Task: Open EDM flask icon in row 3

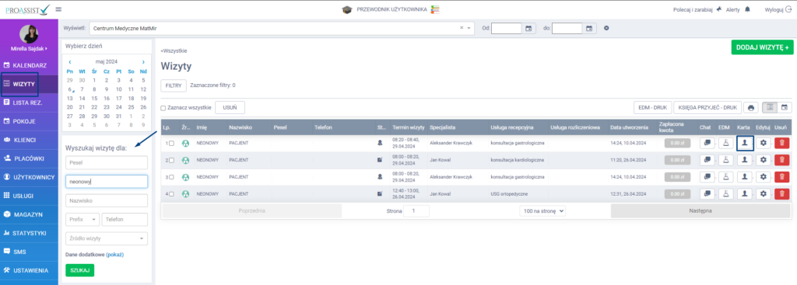Action: pyautogui.click(x=726, y=177)
